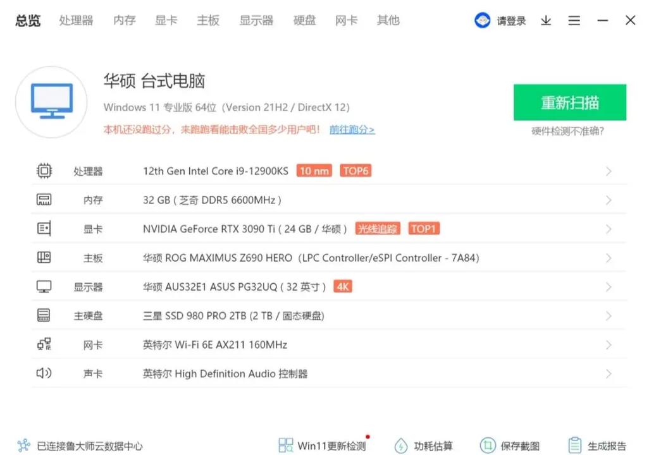Click the monitor icon beside 显示器
Image resolution: width=649 pixels, height=455 pixels.
click(44, 286)
